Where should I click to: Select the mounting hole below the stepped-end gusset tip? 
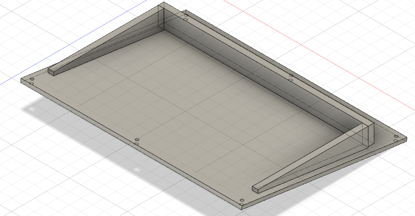pyautogui.click(x=242, y=200)
